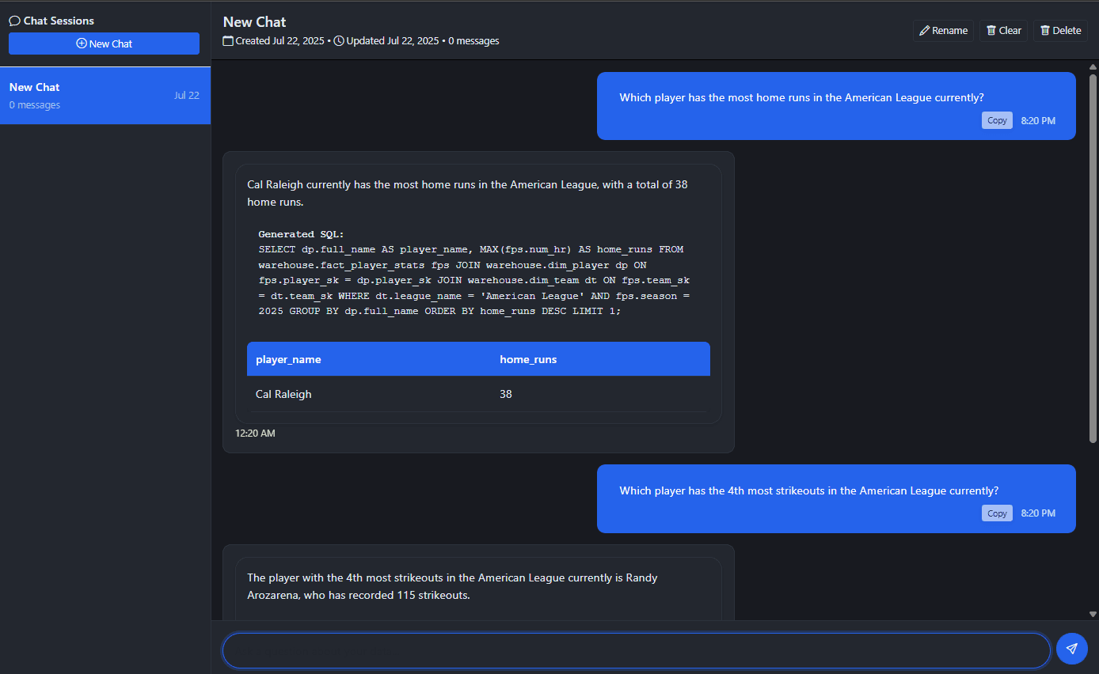
Task: Click the chat scrollbar thumb
Action: [1093, 257]
